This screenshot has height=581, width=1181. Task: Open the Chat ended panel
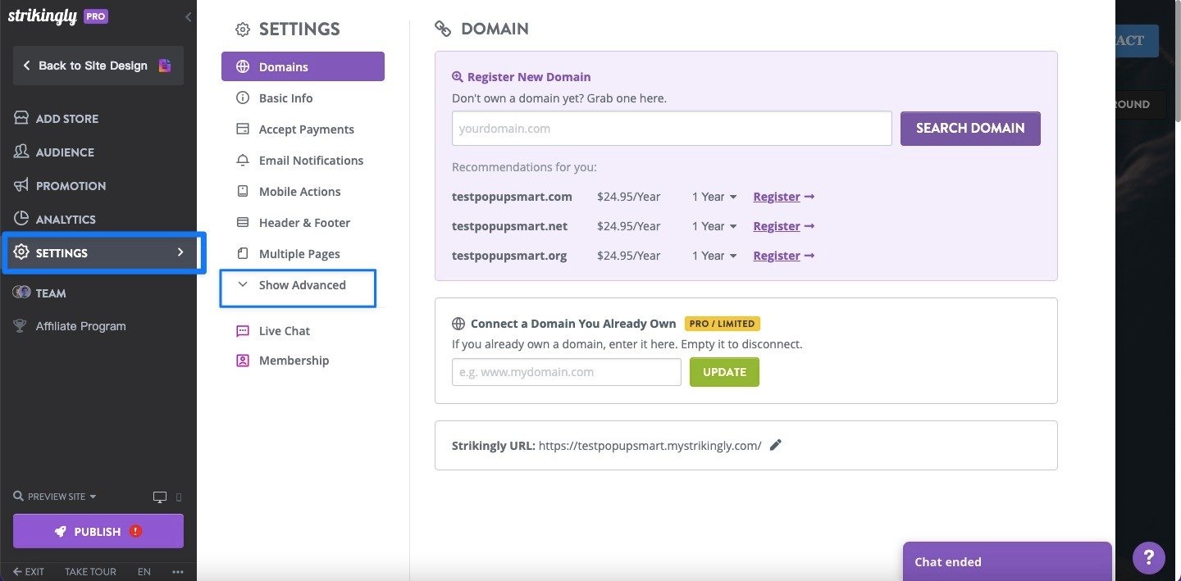click(x=1007, y=561)
